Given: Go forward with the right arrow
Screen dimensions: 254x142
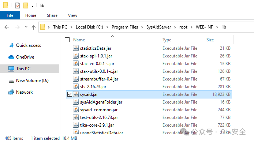Looking at the screenshot, I should click(17, 27).
